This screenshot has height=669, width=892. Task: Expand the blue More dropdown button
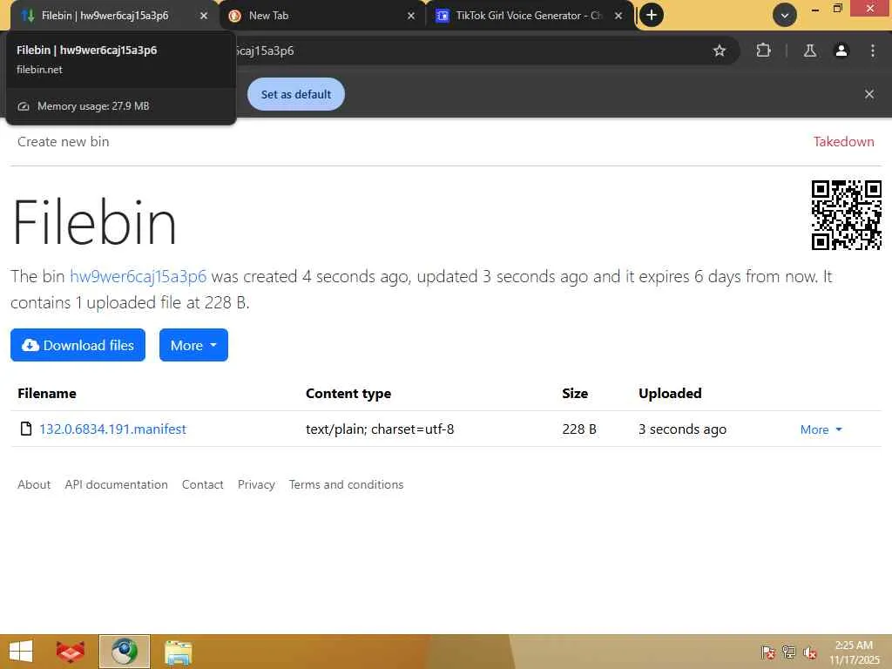pyautogui.click(x=193, y=345)
